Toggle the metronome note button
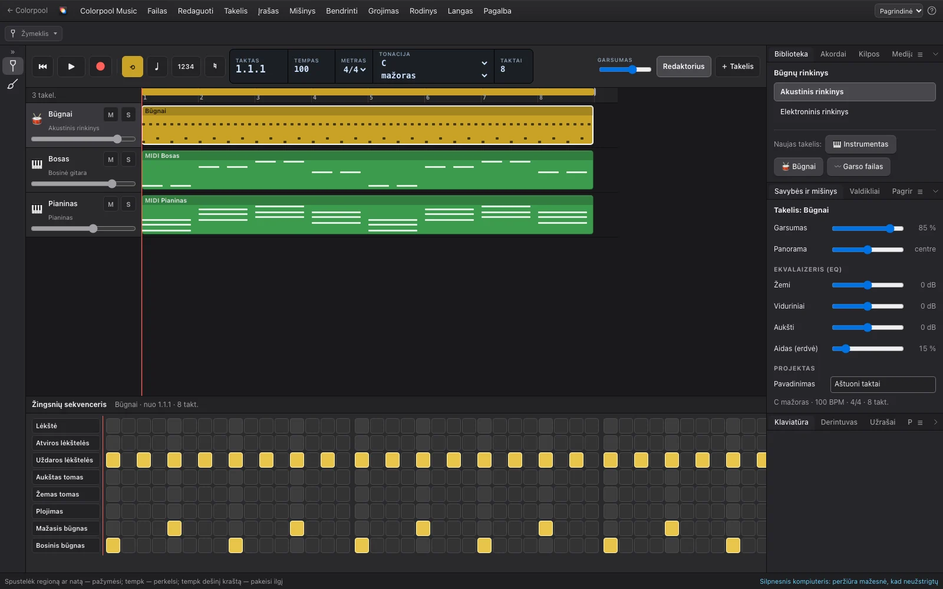The height and width of the screenshot is (589, 943). (157, 67)
